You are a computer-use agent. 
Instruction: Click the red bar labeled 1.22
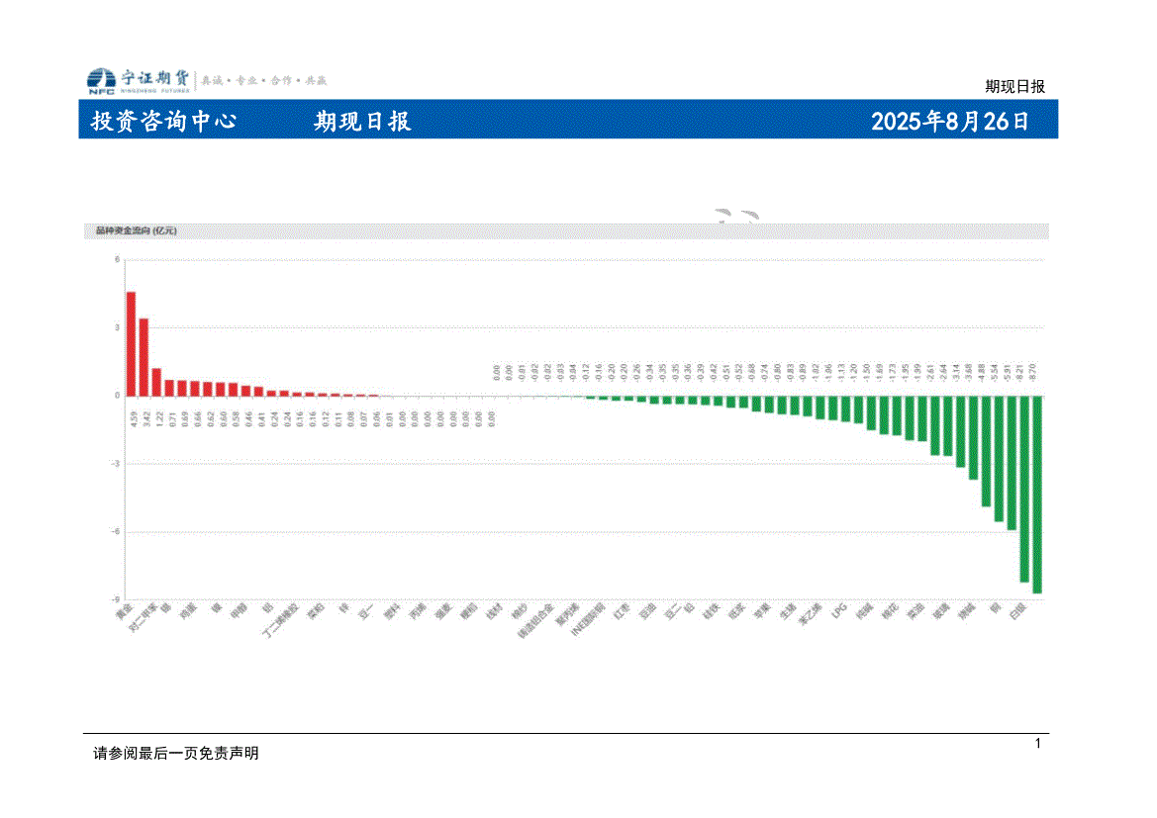click(x=156, y=382)
